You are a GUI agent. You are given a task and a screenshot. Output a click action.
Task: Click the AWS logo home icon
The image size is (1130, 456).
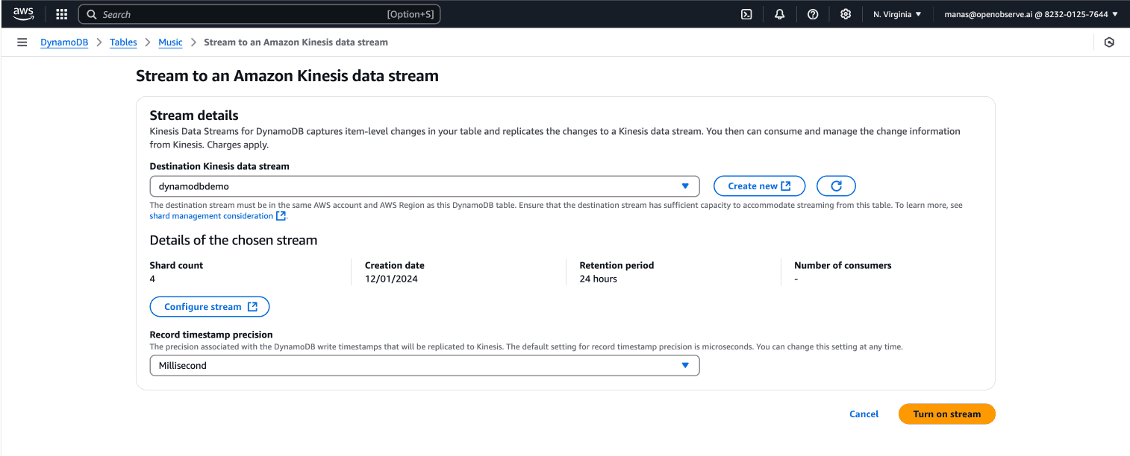[x=23, y=13]
